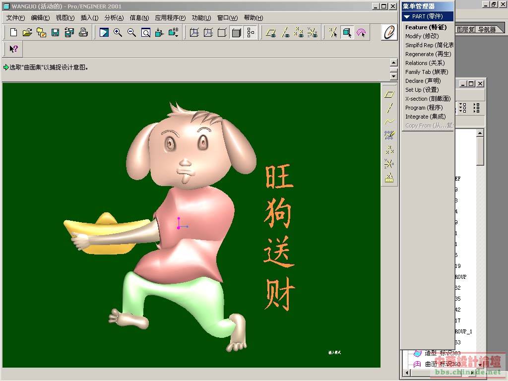This screenshot has height=381, width=508.
Task: Repaint the screen using the Repaint icon
Action: [x=104, y=32]
